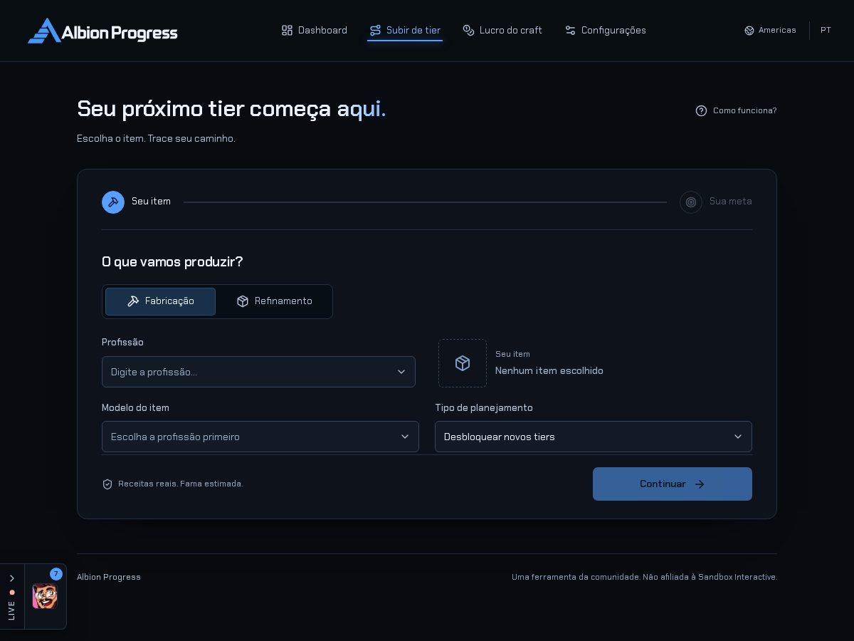Click the shield check icon

click(x=107, y=484)
